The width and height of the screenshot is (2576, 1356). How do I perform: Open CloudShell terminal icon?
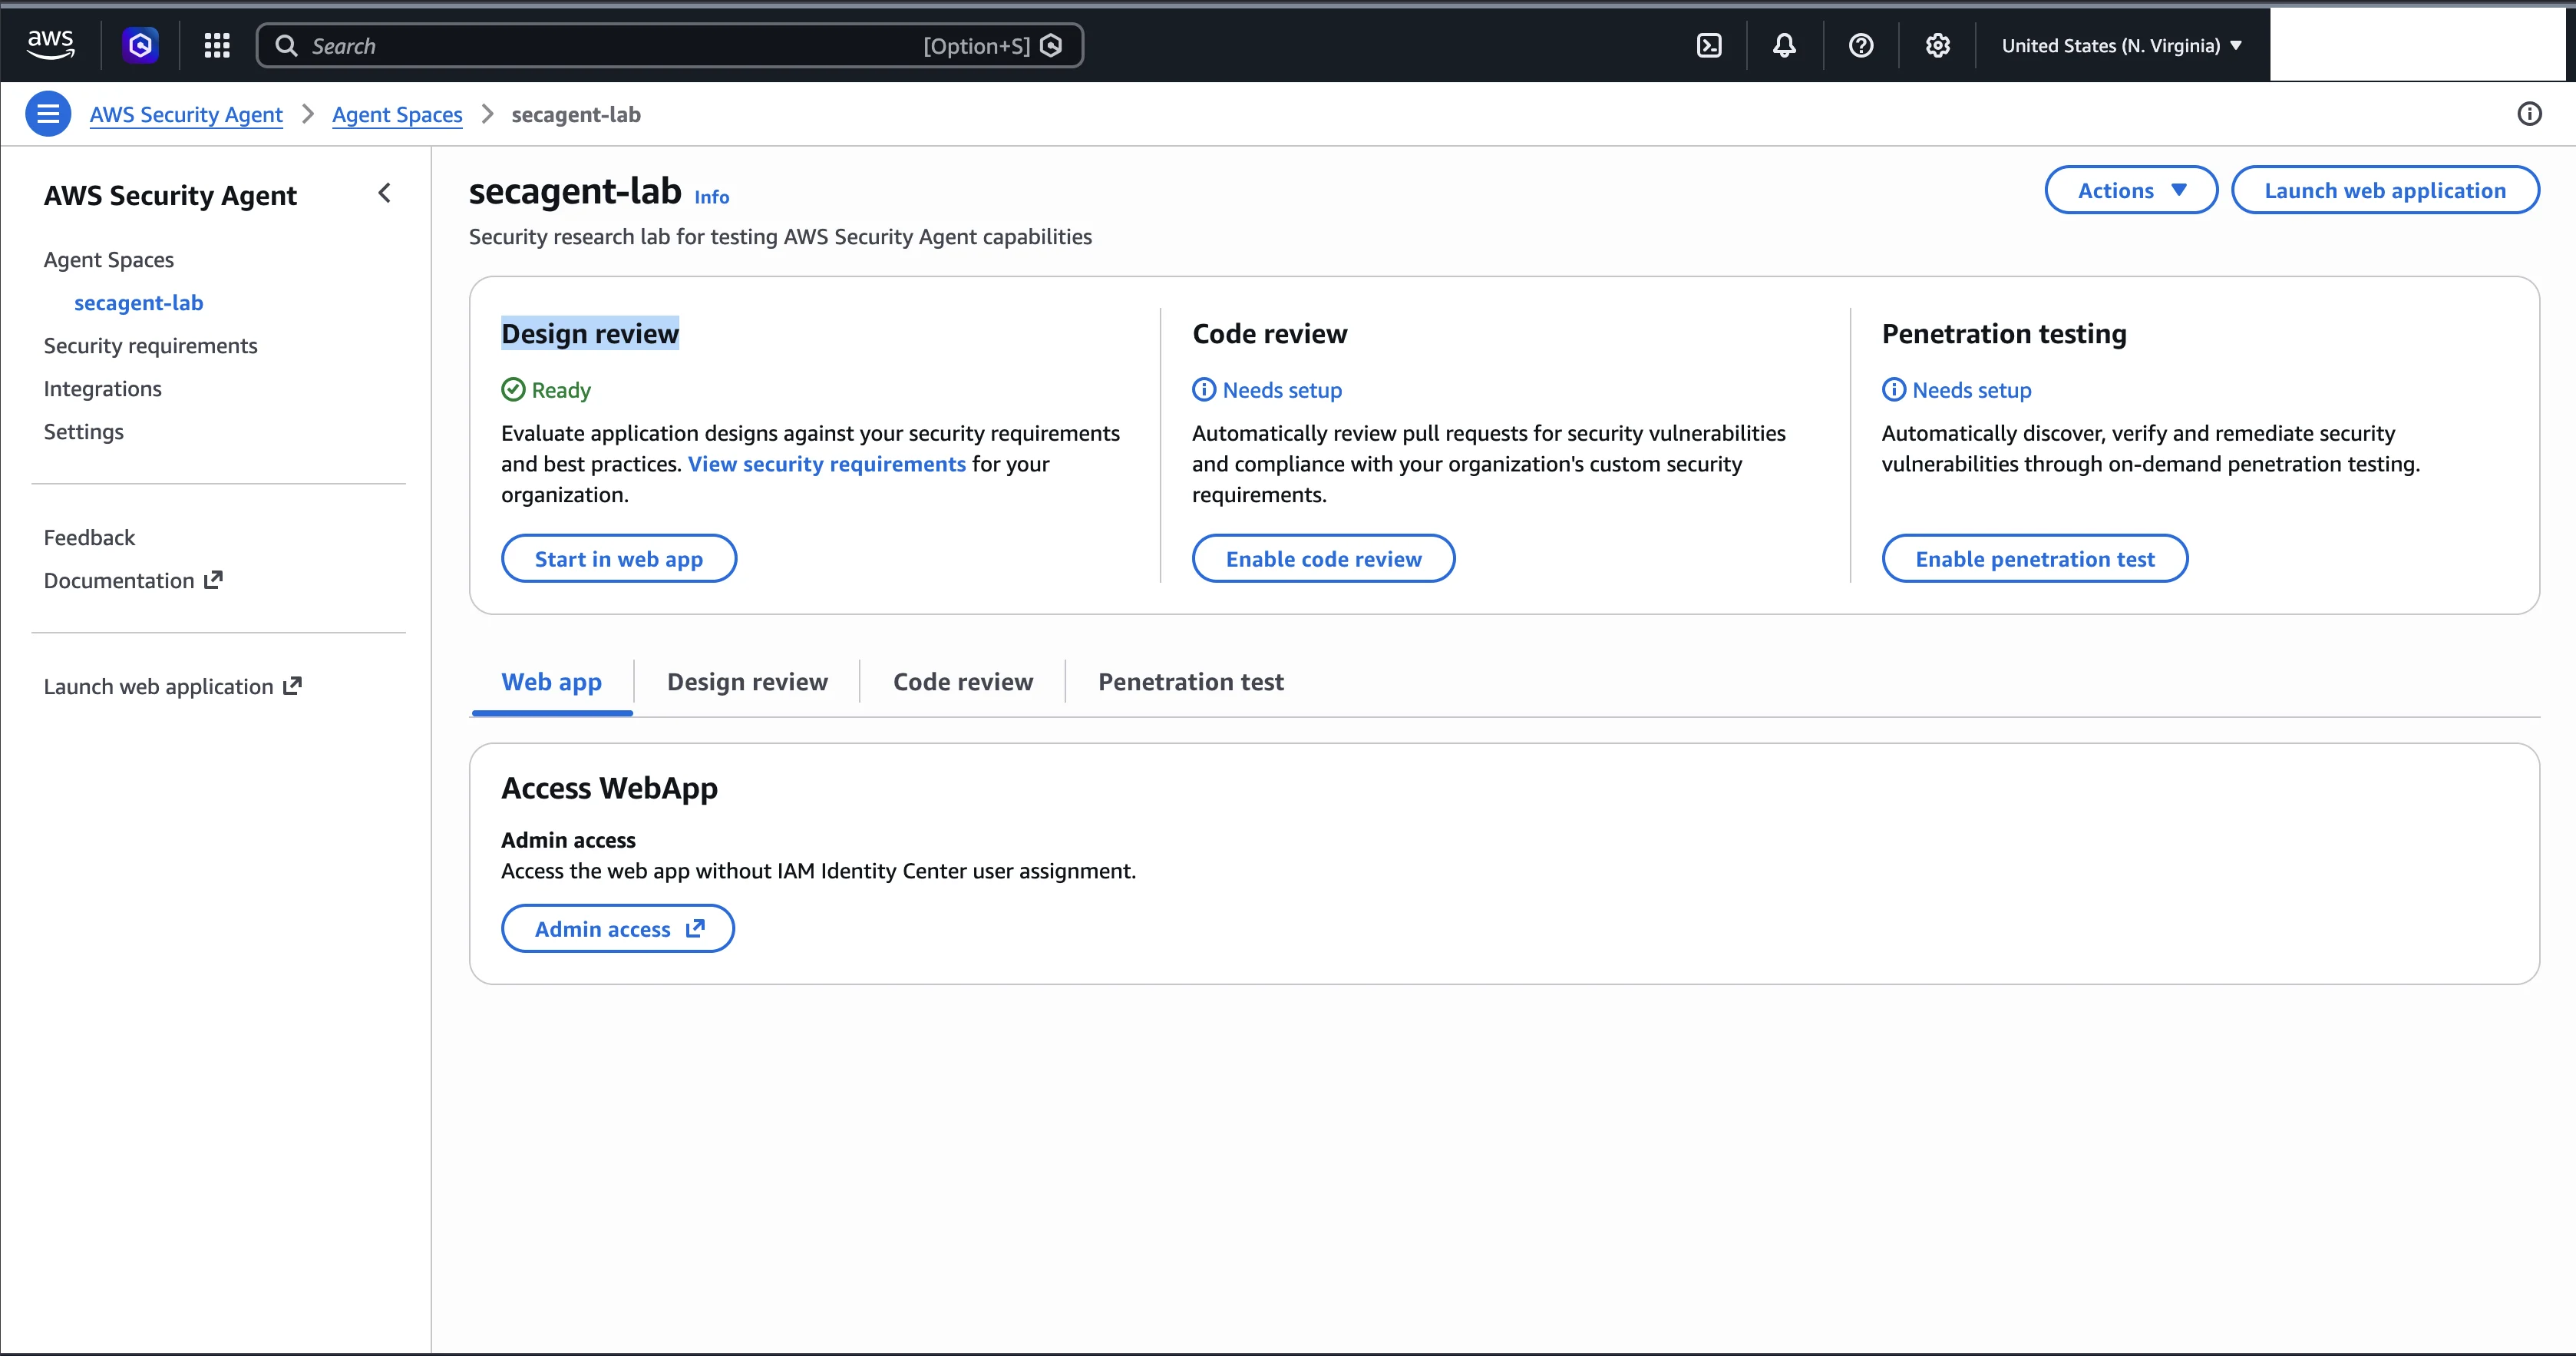click(1709, 46)
